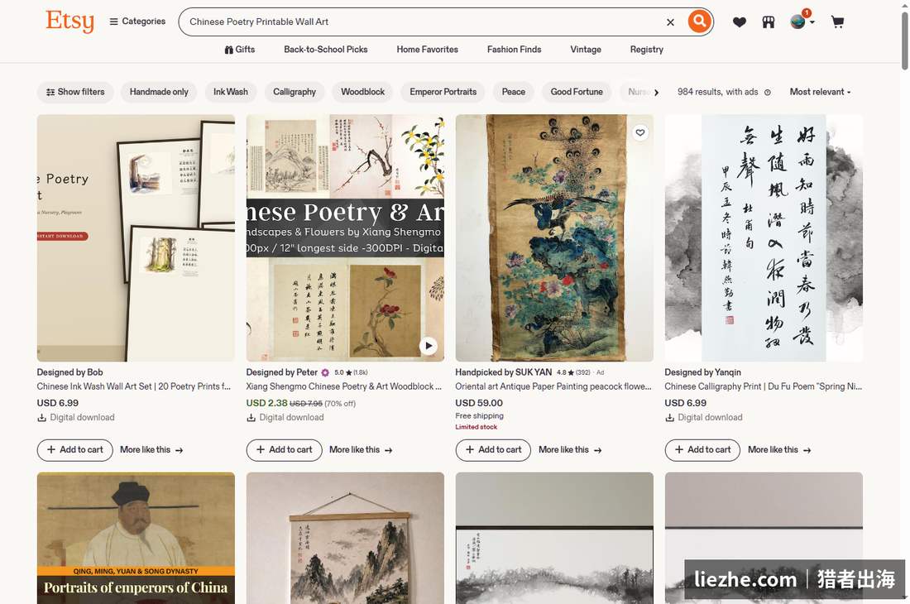The image size is (910, 604).
Task: Open Chinese Ink Wash Wall Art Set title
Action: [133, 386]
